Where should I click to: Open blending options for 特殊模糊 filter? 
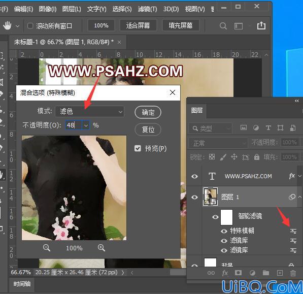[293, 231]
